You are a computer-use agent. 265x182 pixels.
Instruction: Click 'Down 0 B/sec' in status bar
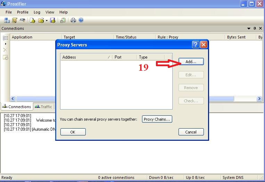(x=161, y=177)
